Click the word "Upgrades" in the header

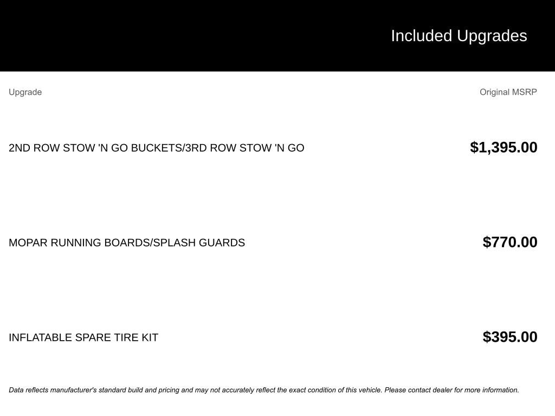pos(492,36)
